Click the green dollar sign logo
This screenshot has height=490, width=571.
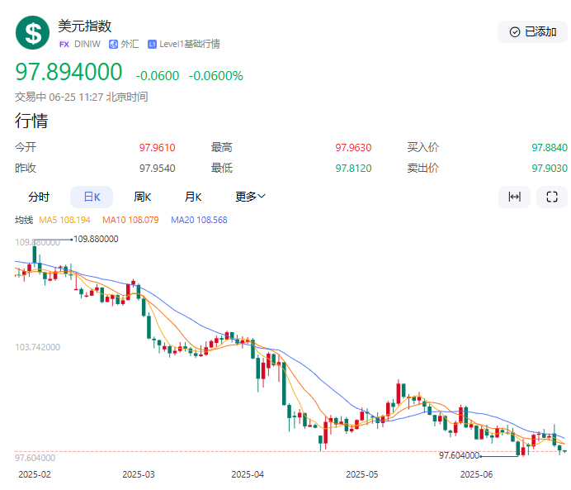(32, 32)
